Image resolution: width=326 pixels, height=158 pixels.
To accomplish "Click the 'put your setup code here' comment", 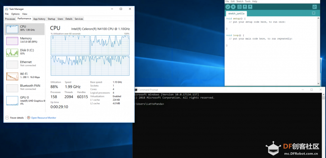I will click(257, 22).
